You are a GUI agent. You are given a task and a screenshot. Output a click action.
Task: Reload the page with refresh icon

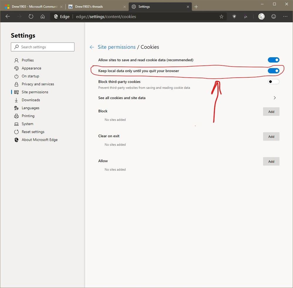click(x=31, y=16)
